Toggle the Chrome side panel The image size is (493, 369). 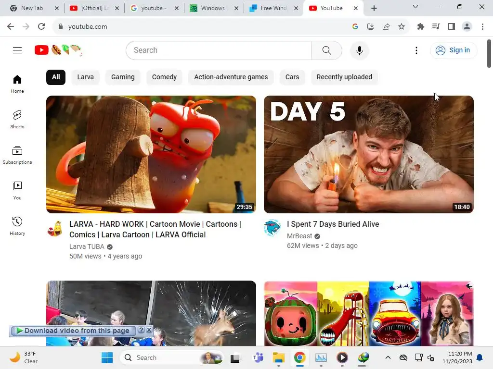pyautogui.click(x=452, y=27)
